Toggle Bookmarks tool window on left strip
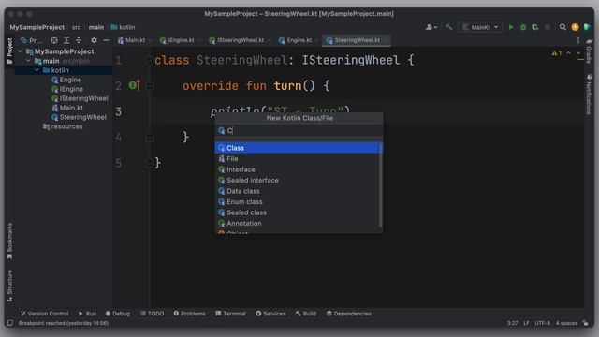Screen dimensions: 599x337 (9, 242)
